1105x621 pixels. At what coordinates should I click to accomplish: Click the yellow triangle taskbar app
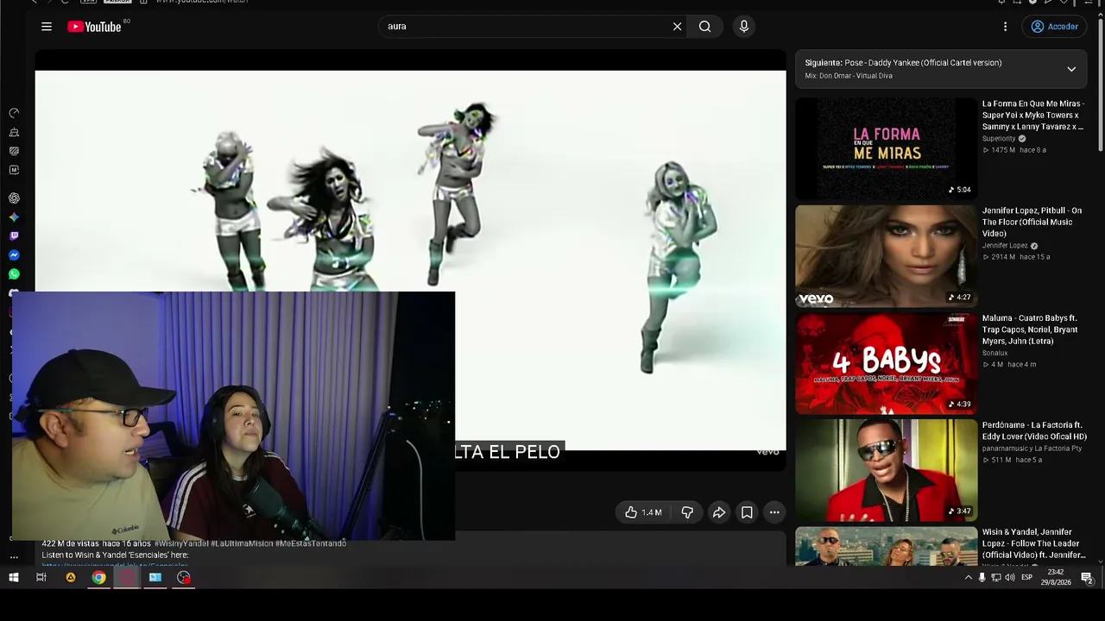coord(71,578)
